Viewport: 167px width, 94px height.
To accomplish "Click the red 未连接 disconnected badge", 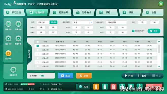I will click(31, 84).
